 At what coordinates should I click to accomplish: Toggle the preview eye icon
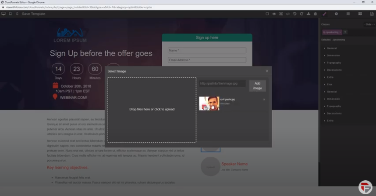click(x=274, y=14)
